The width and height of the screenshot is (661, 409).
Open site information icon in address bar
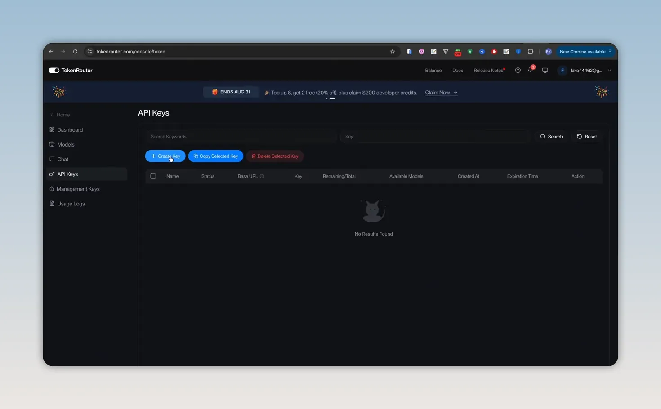[x=89, y=52]
